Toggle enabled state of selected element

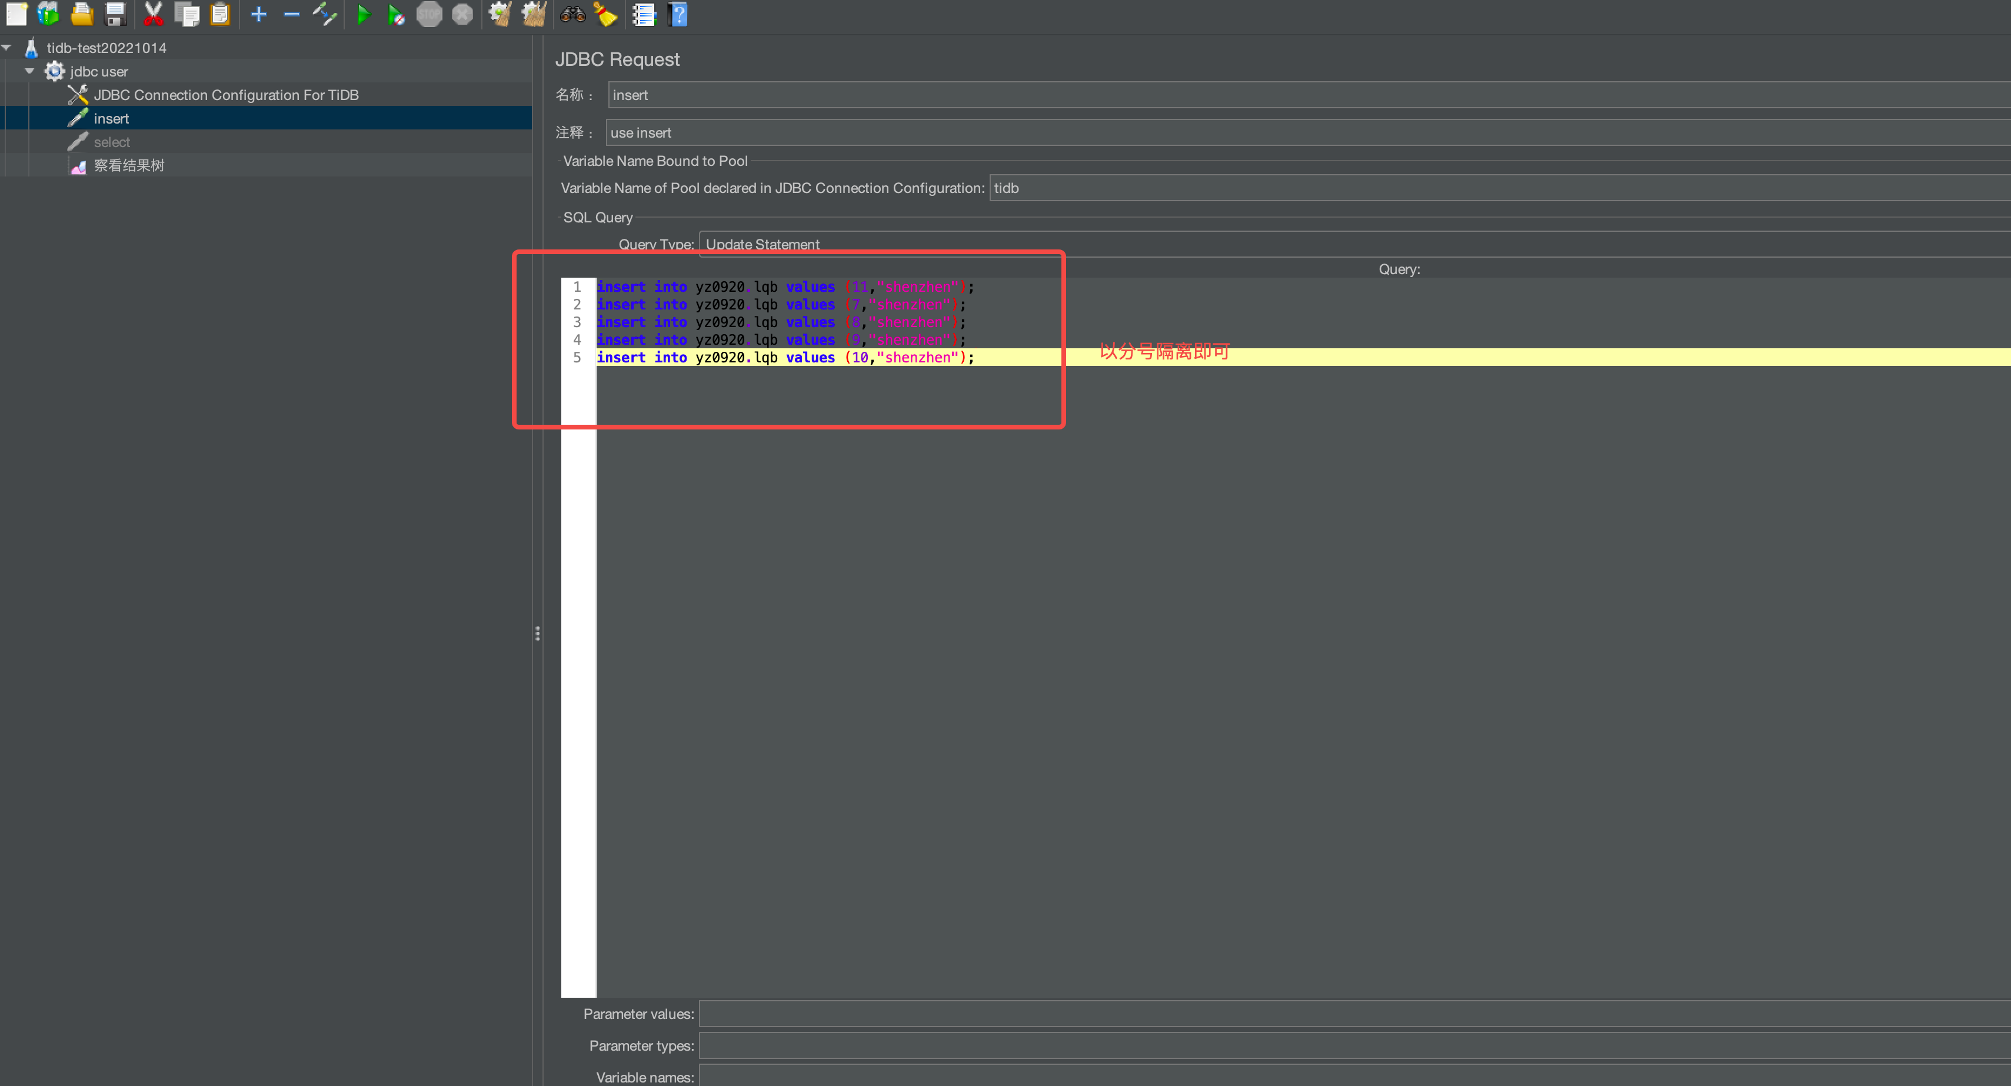pyautogui.click(x=325, y=14)
